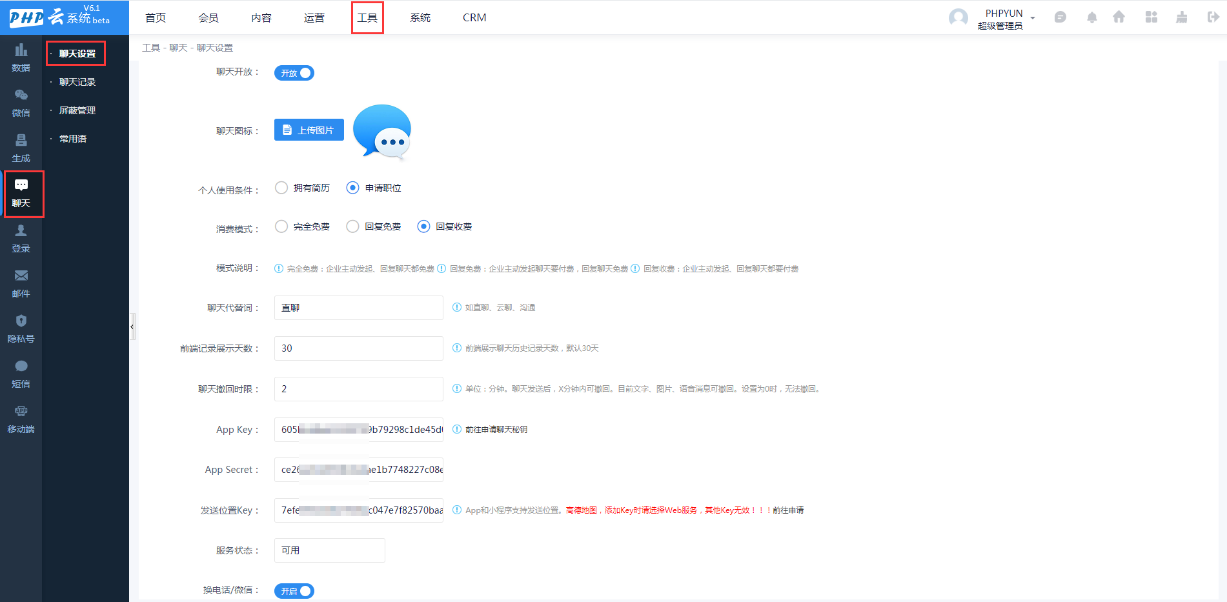Open the 移动端 section in the sidebar
The image size is (1227, 602).
[x=21, y=419]
